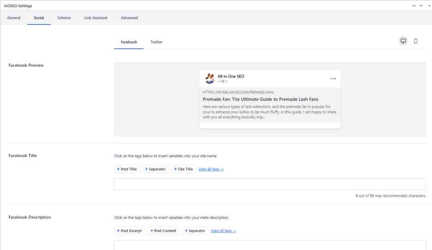The image size is (432, 250).
Task: Select the Facebook sub-tab
Action: pos(129,42)
